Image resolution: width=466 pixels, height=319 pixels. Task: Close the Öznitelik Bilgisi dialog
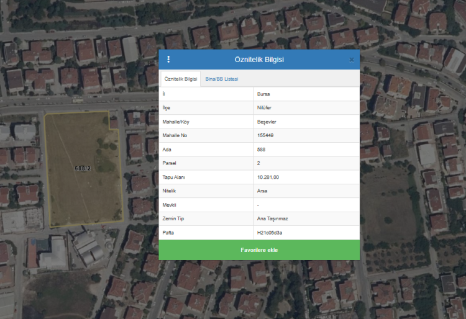point(351,60)
